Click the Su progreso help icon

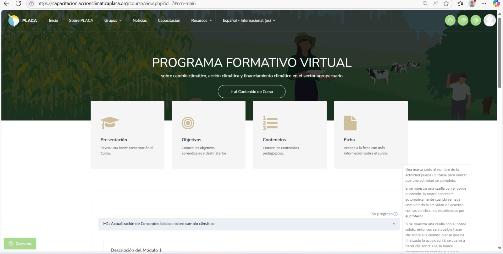coord(395,214)
